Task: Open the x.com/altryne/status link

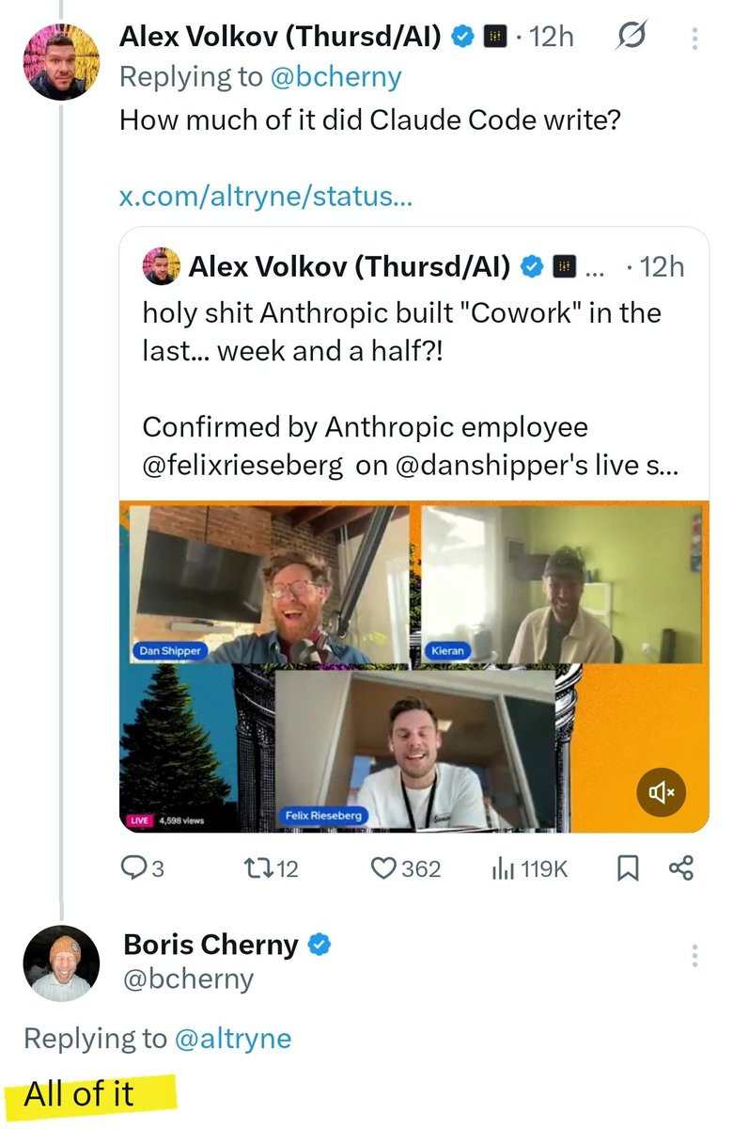Action: 266,198
